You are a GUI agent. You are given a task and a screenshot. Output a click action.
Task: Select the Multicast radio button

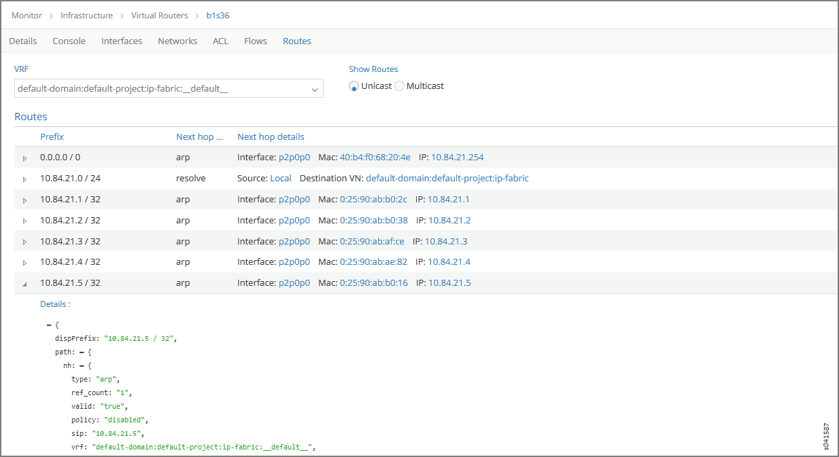pyautogui.click(x=399, y=86)
